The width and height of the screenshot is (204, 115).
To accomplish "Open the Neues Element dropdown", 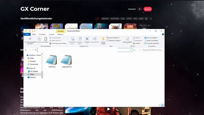I will point(113,38).
